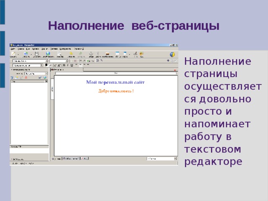Apply the bulleted list icon
Viewport: 268px width, 201px height.
[x=84, y=61]
